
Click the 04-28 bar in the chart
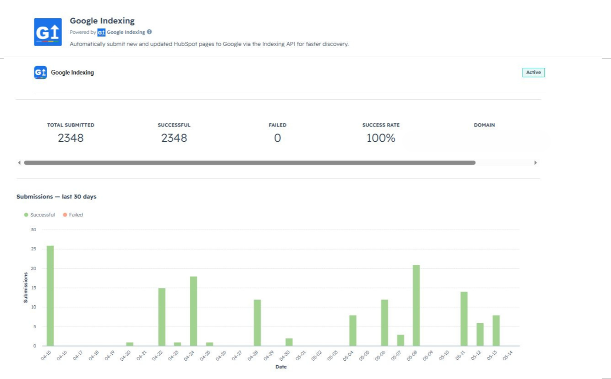257,323
